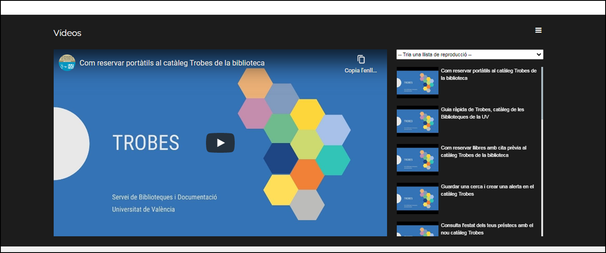Select thumbnail for "Com reservar portàtils" video

(x=418, y=83)
